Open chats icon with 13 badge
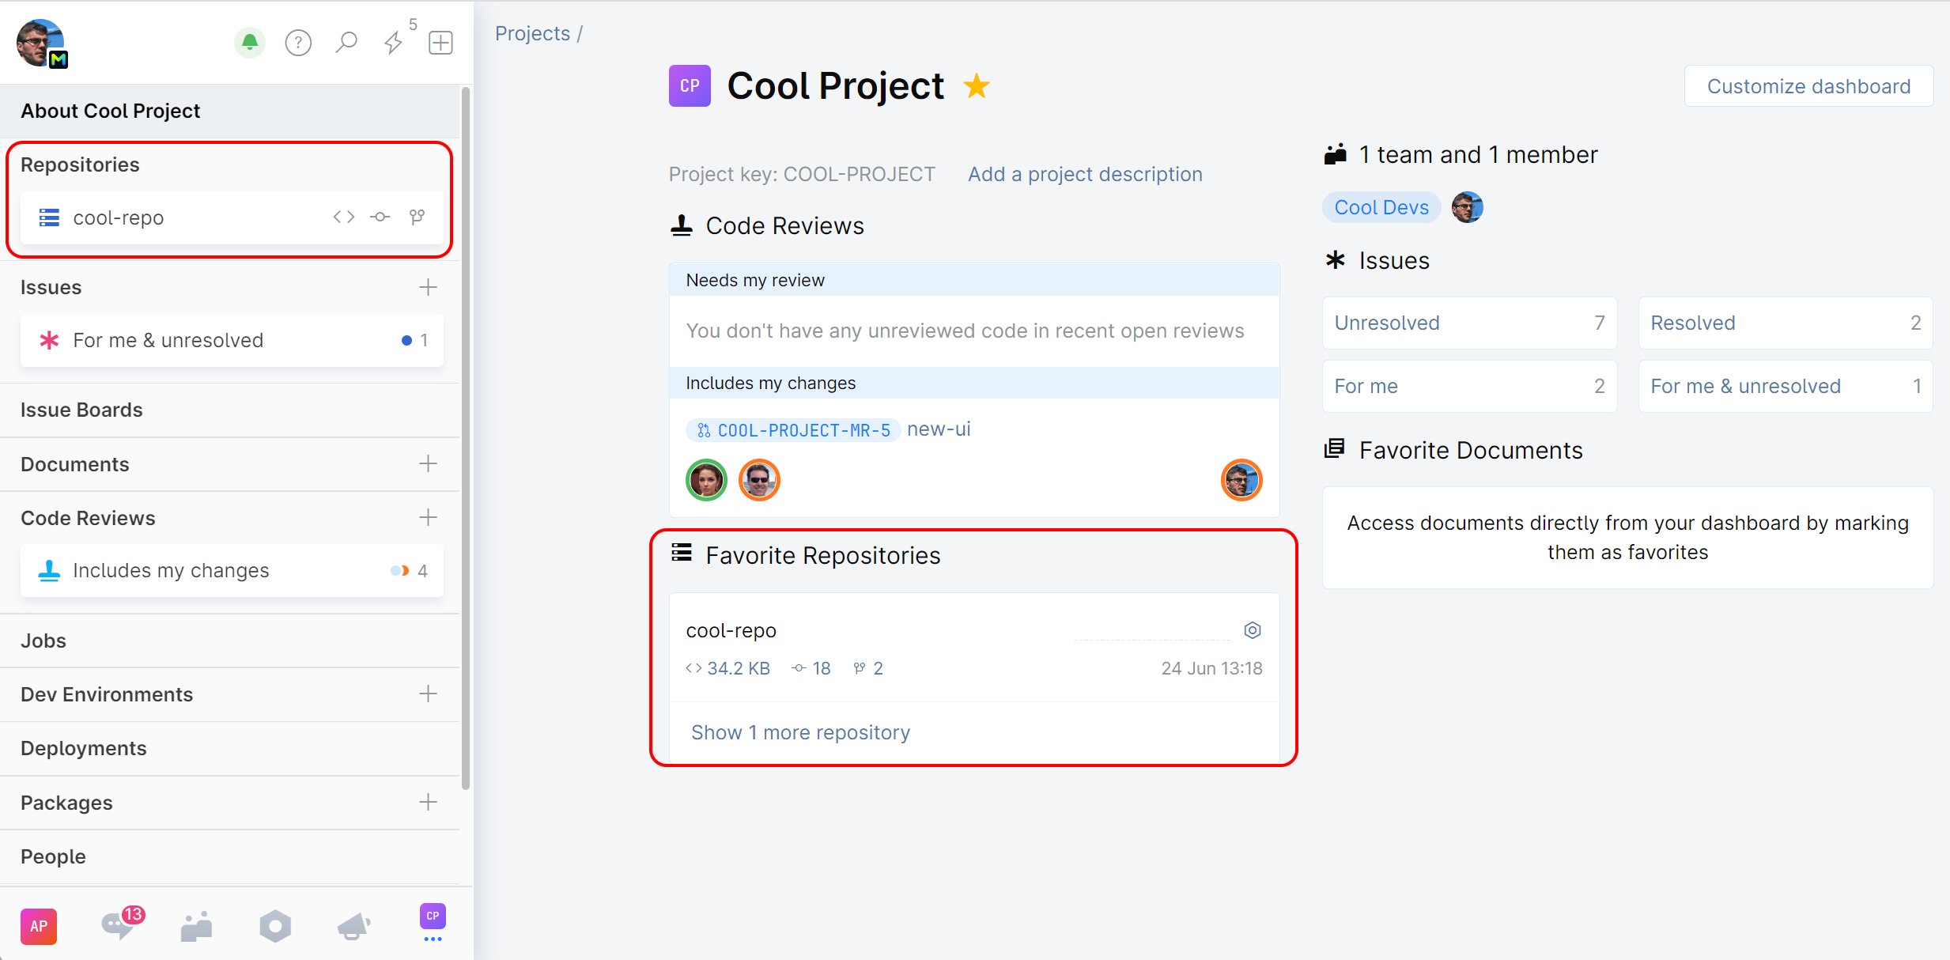Screen dimensions: 1950x960 119,925
